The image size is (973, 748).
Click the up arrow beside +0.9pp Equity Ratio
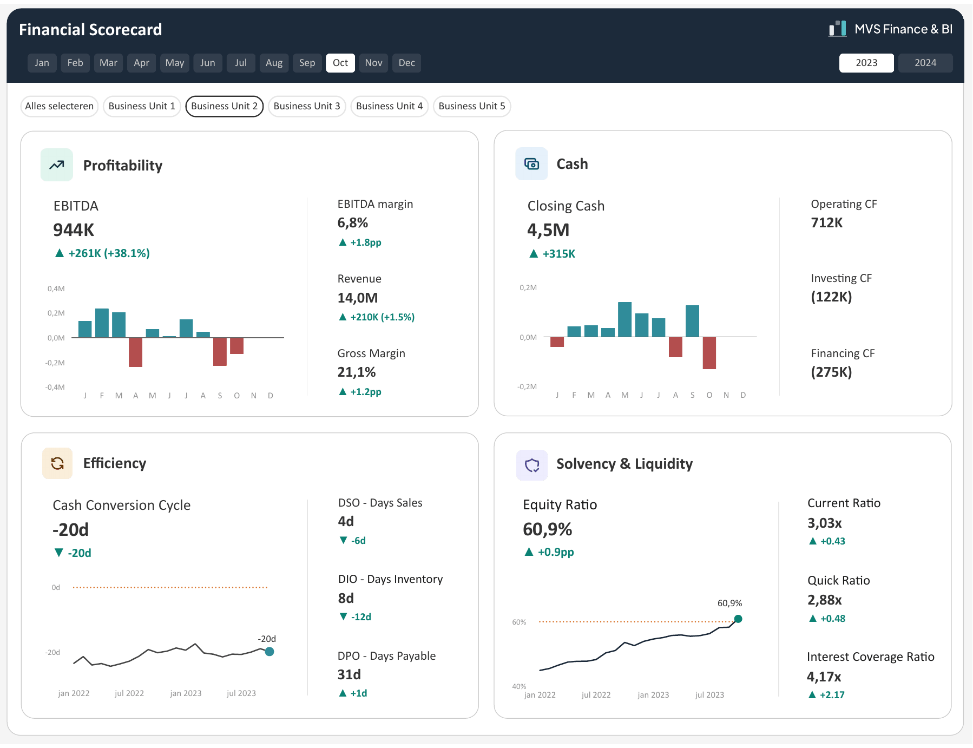[529, 552]
